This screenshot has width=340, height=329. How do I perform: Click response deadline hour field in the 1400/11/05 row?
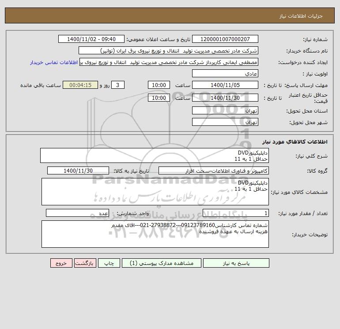159,85
